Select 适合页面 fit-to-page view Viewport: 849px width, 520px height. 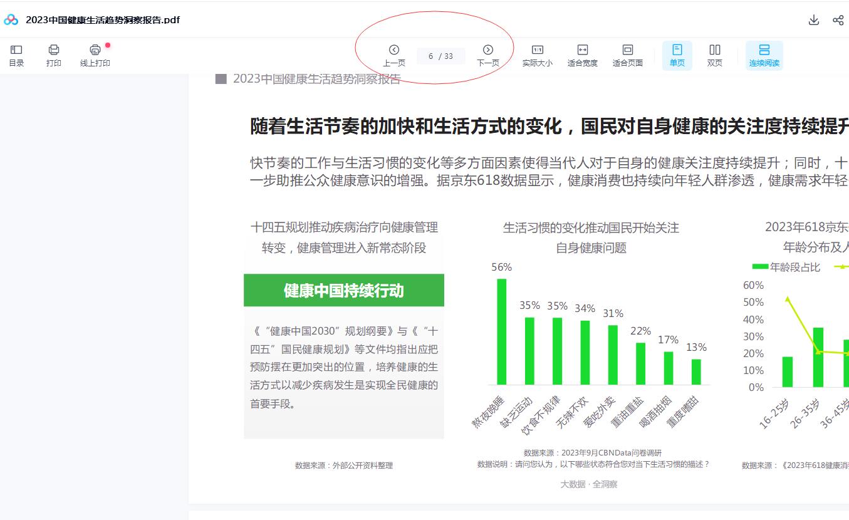(628, 55)
